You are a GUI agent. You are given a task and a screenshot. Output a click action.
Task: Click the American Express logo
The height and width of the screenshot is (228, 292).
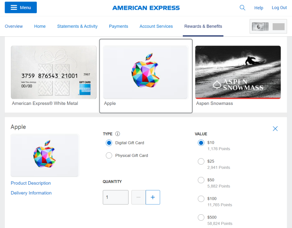point(146,8)
